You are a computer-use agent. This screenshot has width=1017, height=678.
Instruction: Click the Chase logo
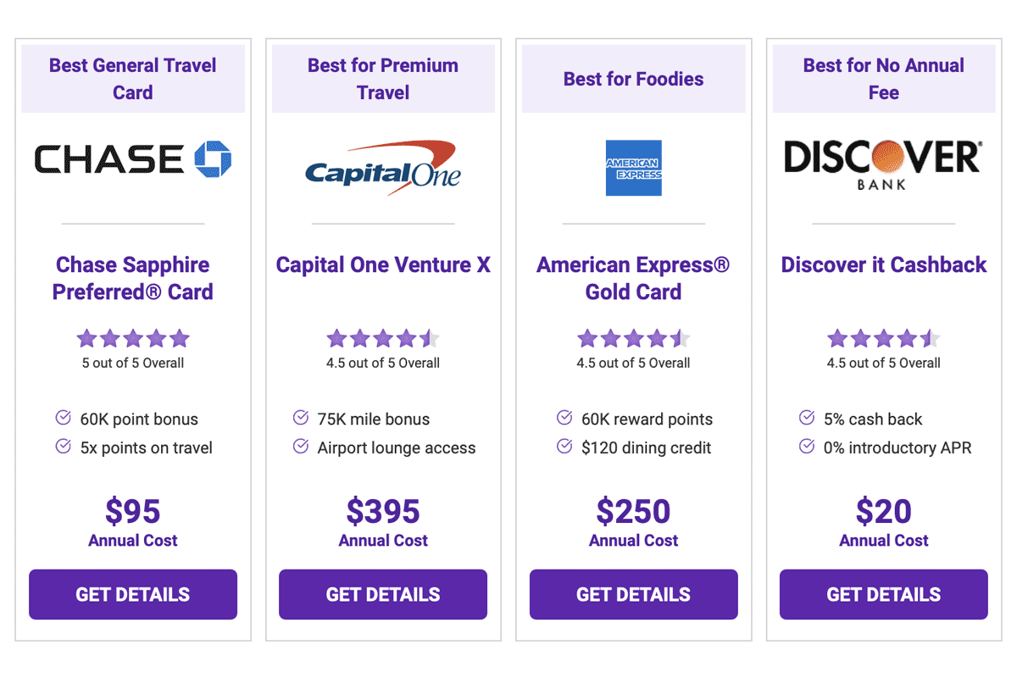[x=133, y=159]
